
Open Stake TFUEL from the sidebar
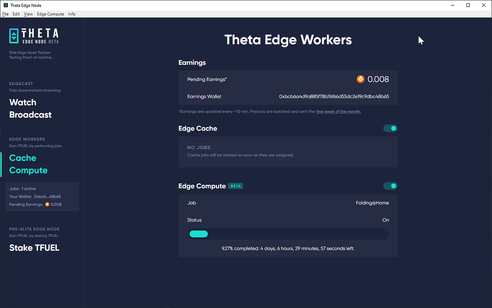coord(34,248)
